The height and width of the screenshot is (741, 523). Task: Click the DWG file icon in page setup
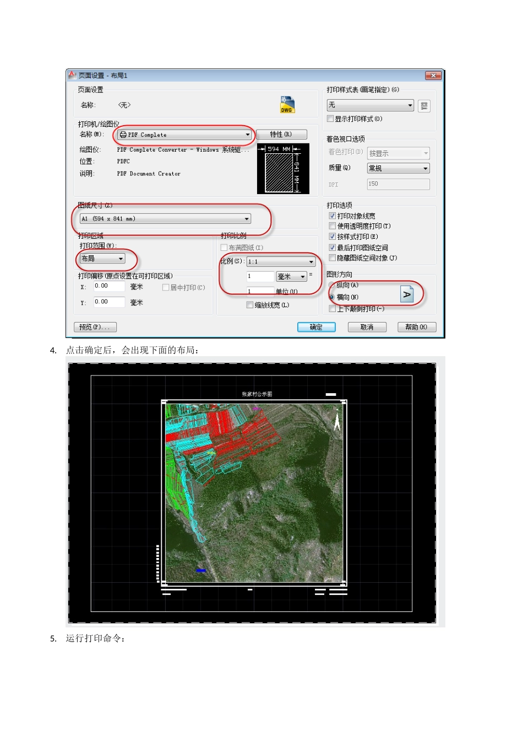pyautogui.click(x=287, y=105)
